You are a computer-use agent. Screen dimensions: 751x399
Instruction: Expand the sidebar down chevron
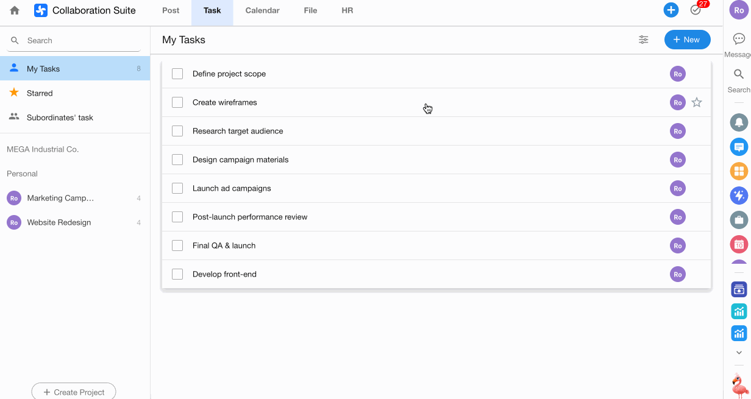point(739,353)
